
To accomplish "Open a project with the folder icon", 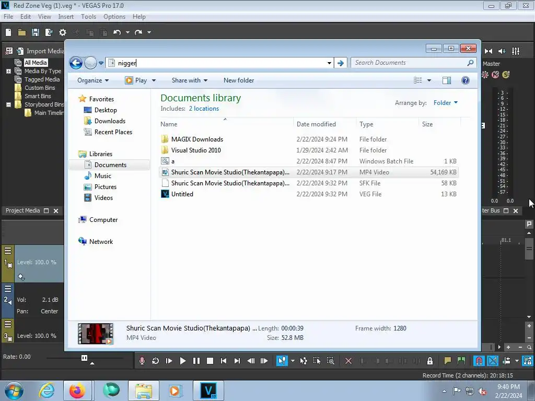I will (x=22, y=32).
